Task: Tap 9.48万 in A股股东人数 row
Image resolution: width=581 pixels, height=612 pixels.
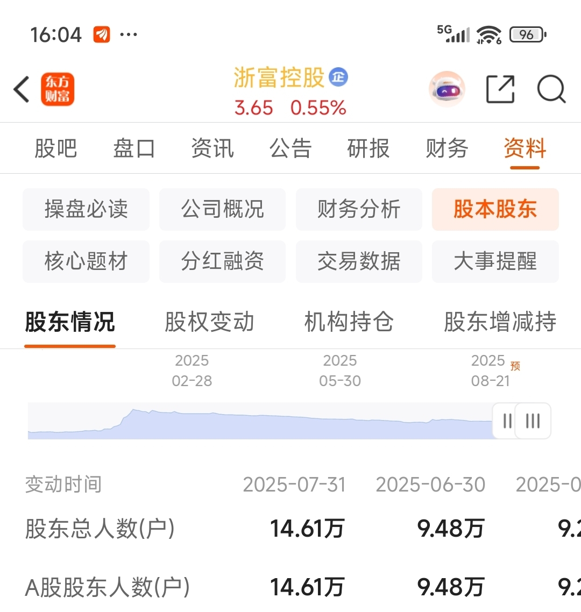Action: click(451, 587)
